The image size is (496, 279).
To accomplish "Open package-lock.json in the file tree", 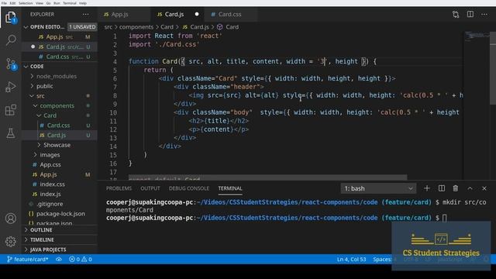I will click(x=60, y=214).
